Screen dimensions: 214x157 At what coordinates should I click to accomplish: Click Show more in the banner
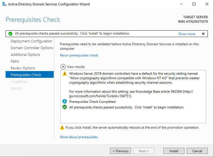click(186, 34)
